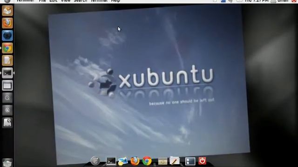298x167 pixels.
Task: Open the Terminal menu in top bar
Action: pyautogui.click(x=99, y=1)
